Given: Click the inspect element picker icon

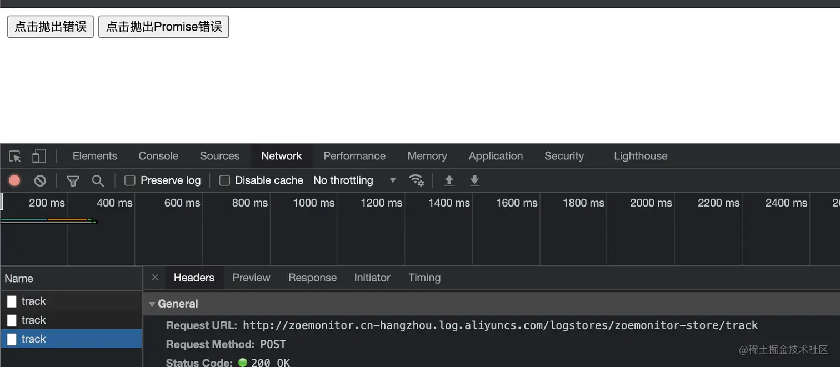Looking at the screenshot, I should coord(15,156).
